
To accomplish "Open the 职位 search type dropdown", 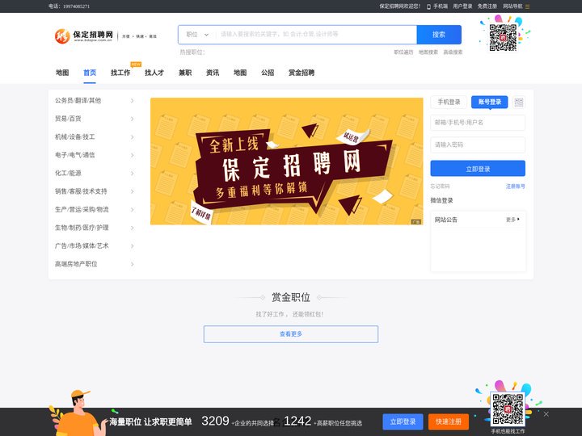I will point(197,35).
